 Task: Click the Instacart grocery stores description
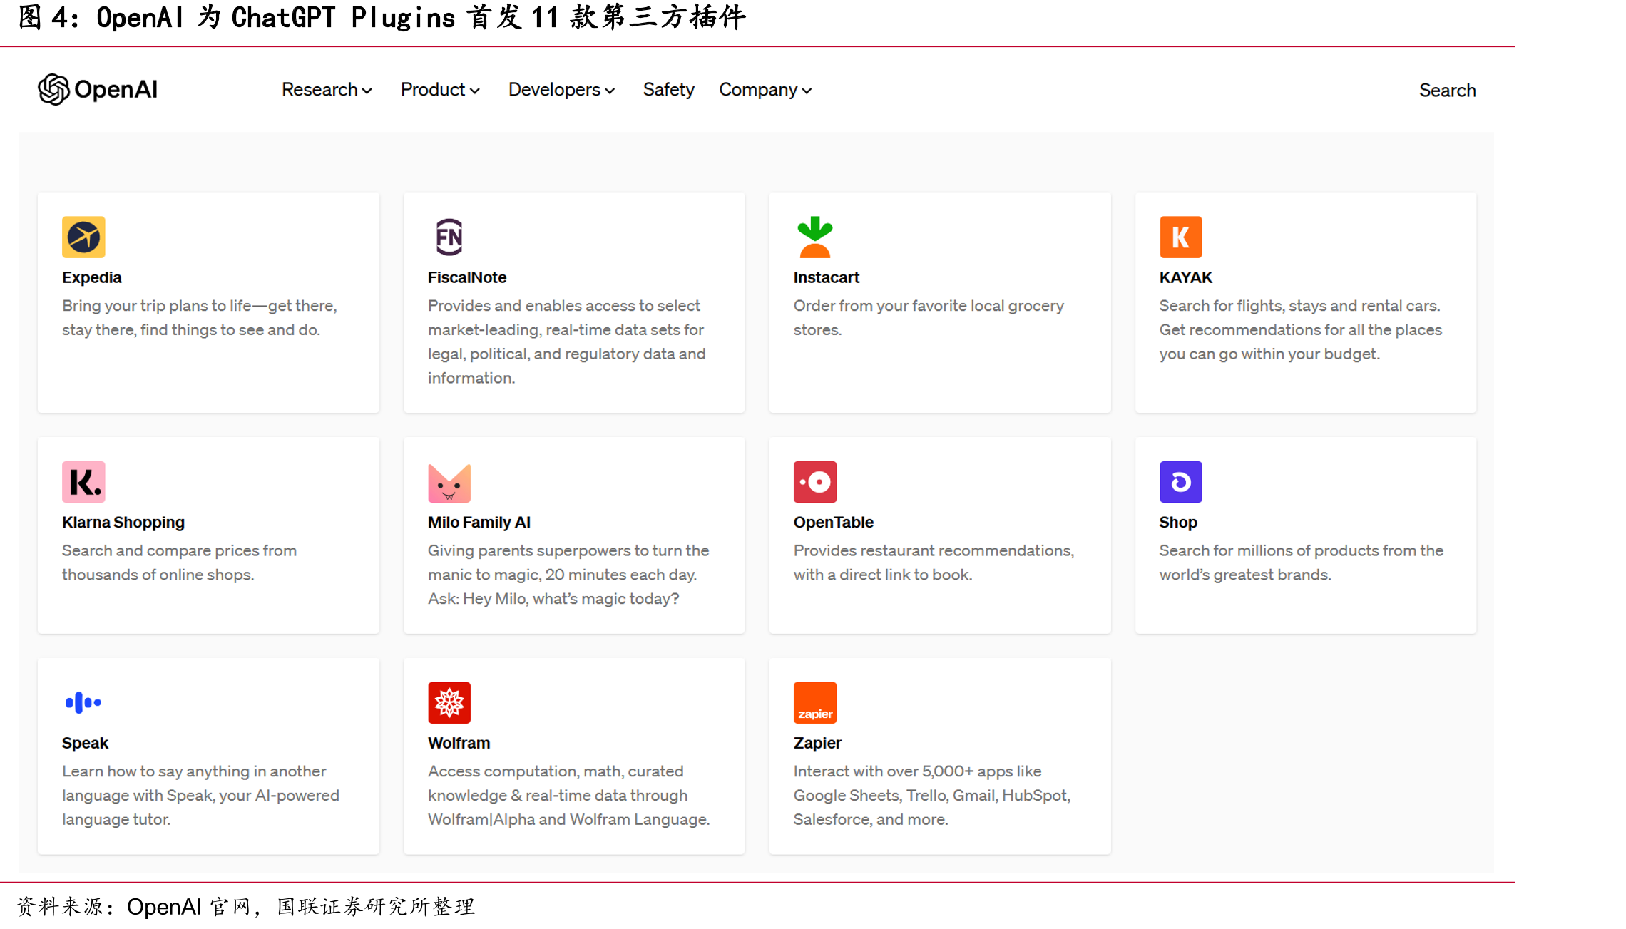[x=929, y=318]
